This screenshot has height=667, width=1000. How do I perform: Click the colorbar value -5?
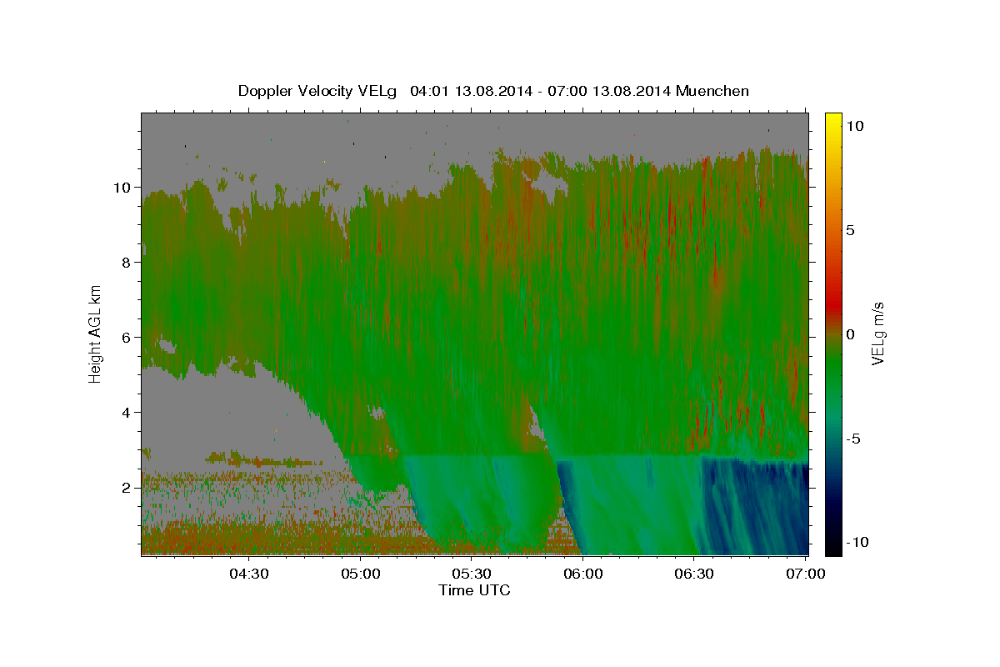852,439
